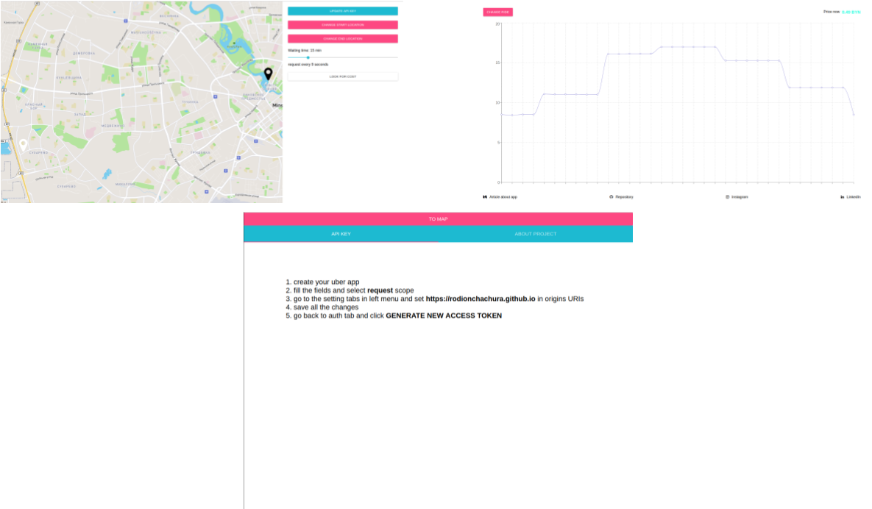Click the CHANGE END LOCATION button
The width and height of the screenshot is (872, 509).
click(343, 39)
